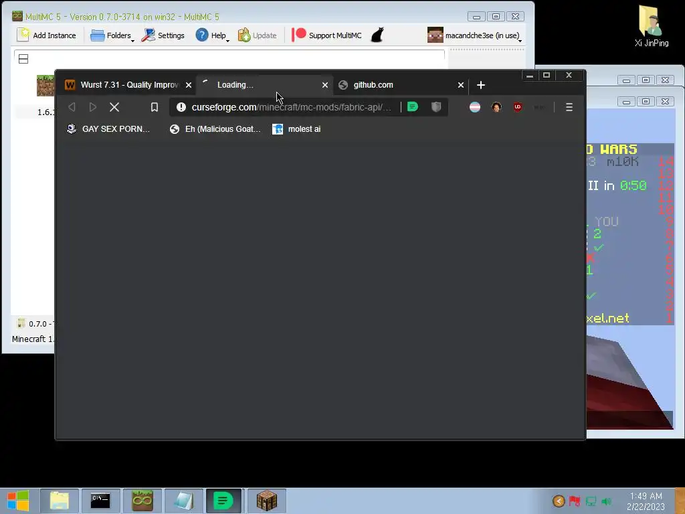Viewport: 685px width, 514px height.
Task: Open the Windows Start menu
Action: click(x=18, y=501)
